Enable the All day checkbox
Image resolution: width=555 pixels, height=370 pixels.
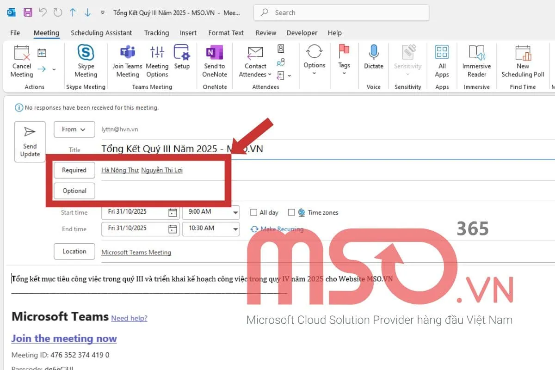coord(253,212)
